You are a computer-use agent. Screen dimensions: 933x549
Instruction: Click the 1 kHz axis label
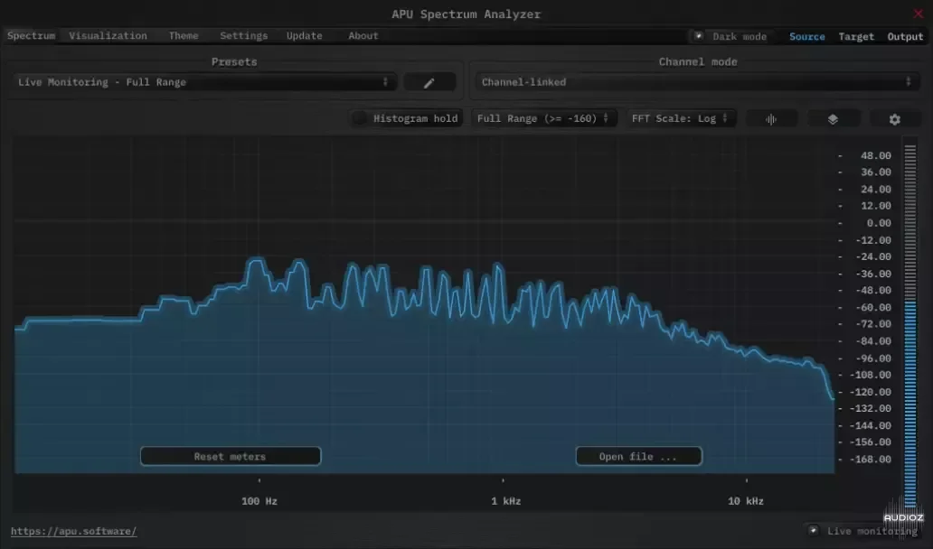505,501
